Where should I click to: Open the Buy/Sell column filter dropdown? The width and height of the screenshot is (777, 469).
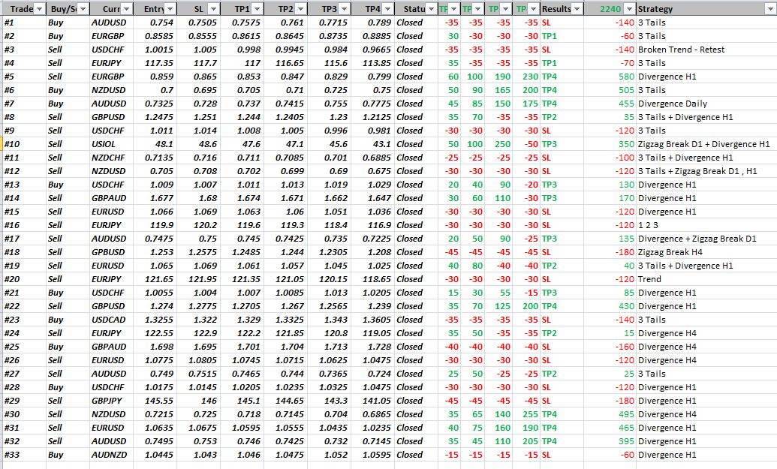[x=83, y=9]
